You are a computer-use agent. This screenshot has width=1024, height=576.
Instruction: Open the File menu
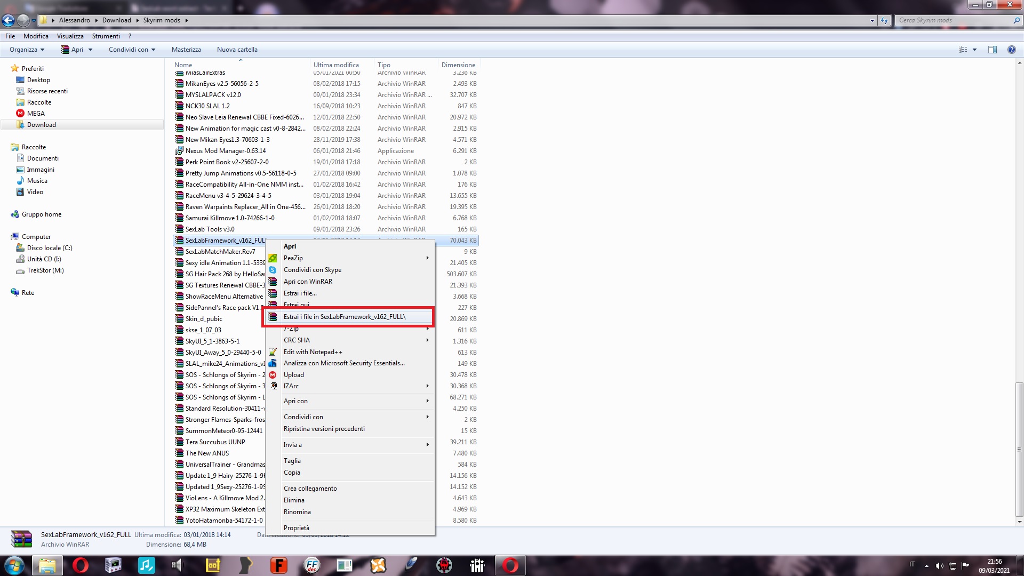[x=10, y=36]
